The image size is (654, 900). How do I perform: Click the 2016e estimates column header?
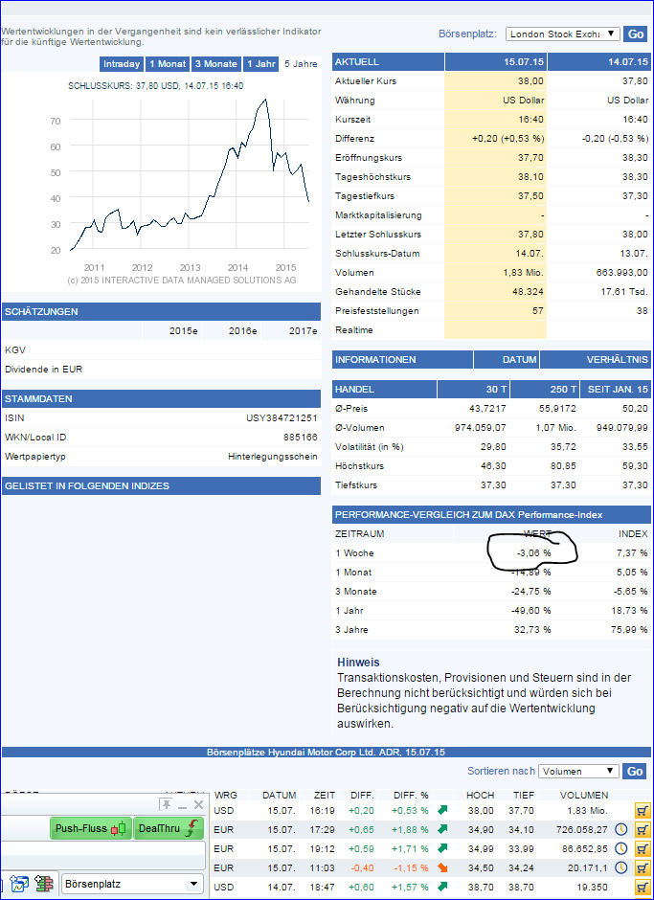[245, 331]
